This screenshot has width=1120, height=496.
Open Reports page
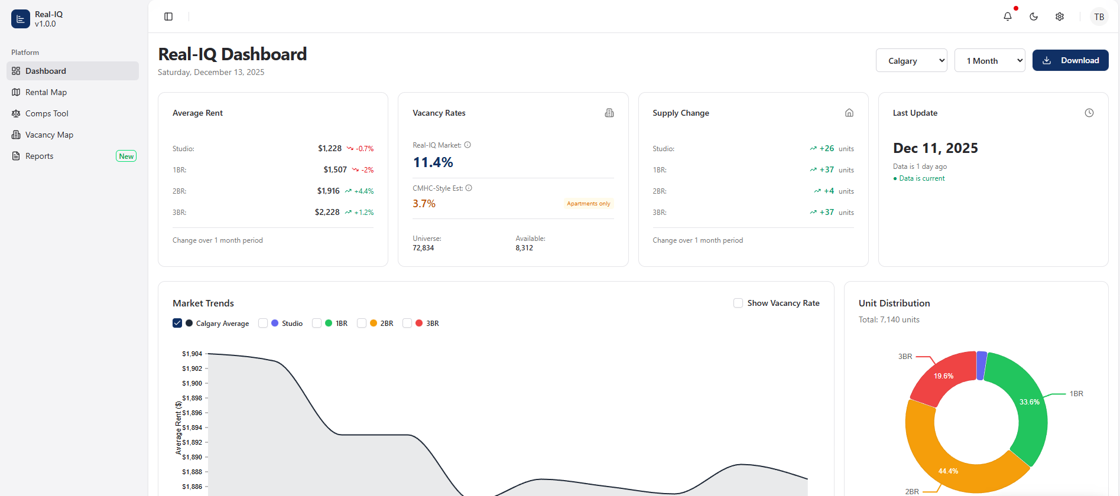point(73,156)
